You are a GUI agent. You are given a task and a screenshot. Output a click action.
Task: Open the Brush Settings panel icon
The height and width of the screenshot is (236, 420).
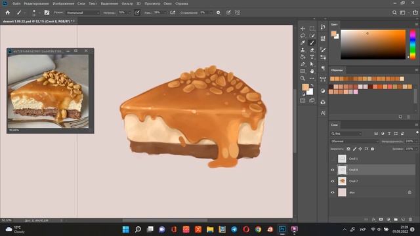(x=323, y=50)
